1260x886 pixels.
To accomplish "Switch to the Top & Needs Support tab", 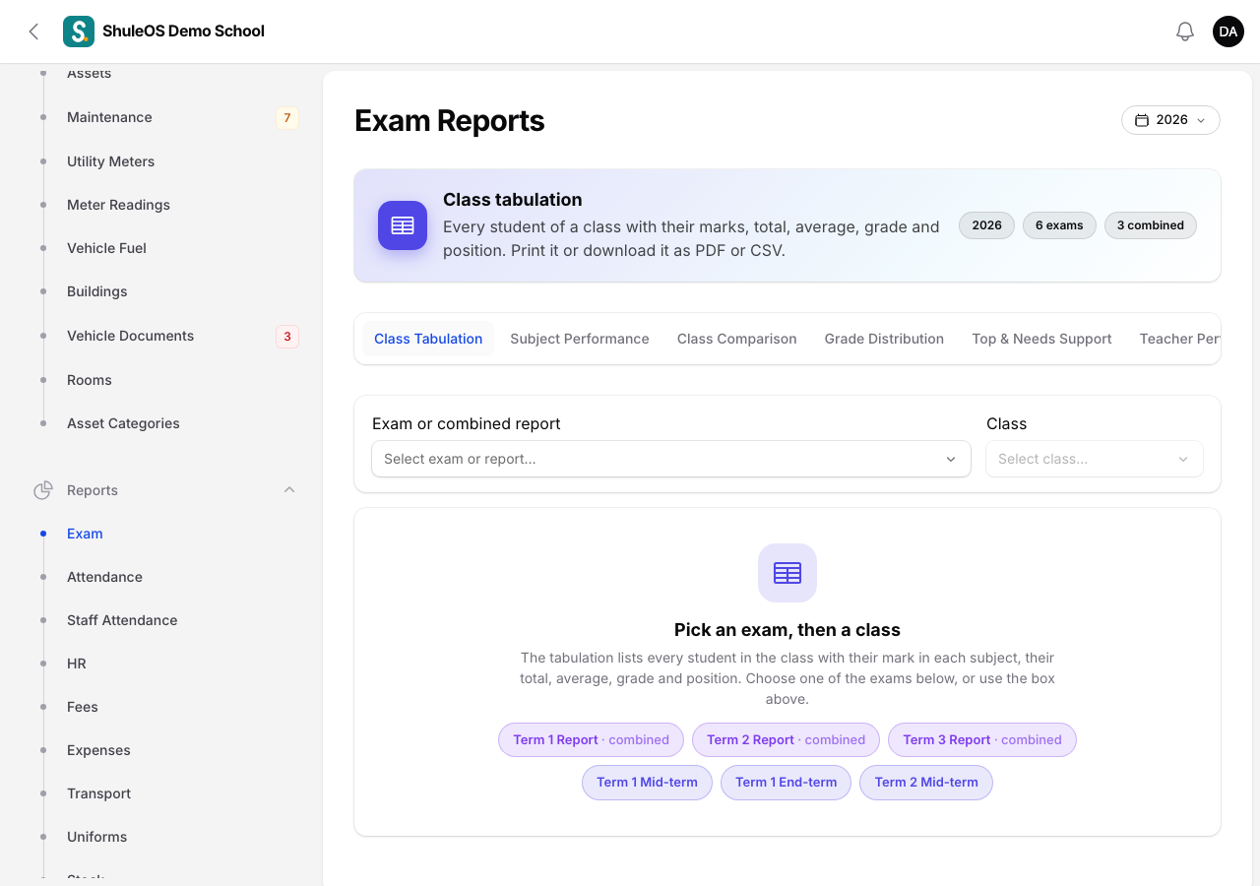I will coord(1041,339).
